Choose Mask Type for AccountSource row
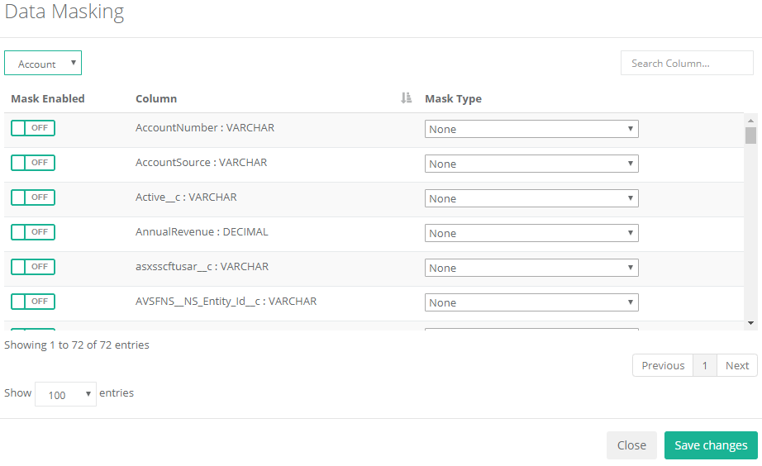 531,164
